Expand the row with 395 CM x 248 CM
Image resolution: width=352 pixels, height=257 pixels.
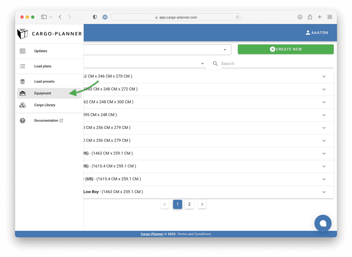[324, 115]
